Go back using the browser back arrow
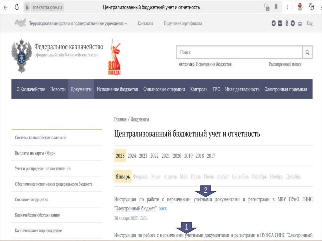Image resolution: width=322 pixels, height=241 pixels. [x=6, y=7]
